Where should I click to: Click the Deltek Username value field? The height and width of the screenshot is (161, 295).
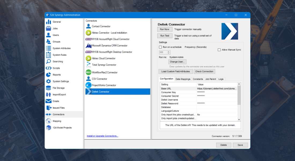coord(217,100)
